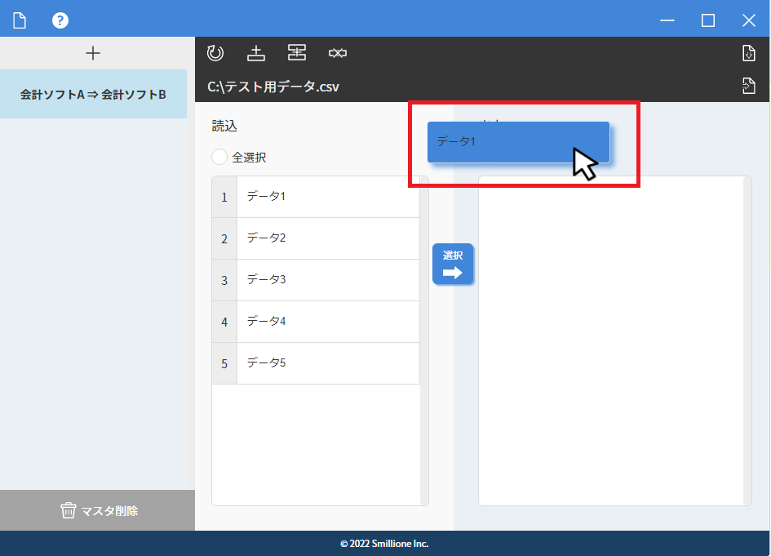This screenshot has height=556, width=771.
Task: Click the file import icon beside the CSV path
Action: pyautogui.click(x=748, y=86)
